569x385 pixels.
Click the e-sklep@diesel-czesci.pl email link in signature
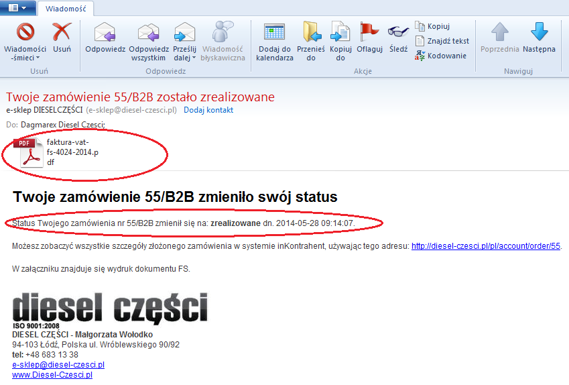[x=58, y=365]
